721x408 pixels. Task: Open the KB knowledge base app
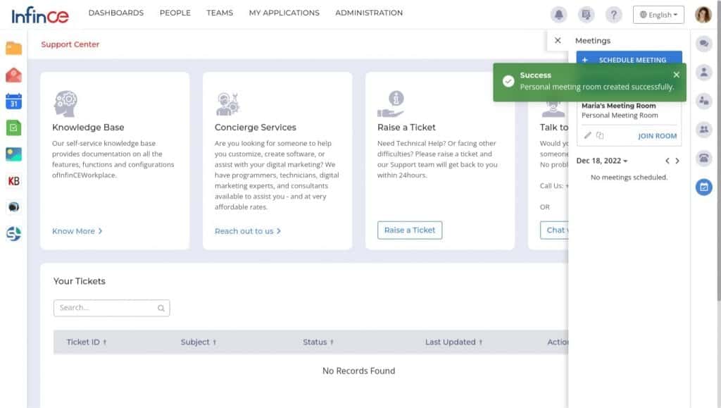tap(14, 181)
